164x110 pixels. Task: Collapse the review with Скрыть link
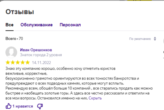95,98
